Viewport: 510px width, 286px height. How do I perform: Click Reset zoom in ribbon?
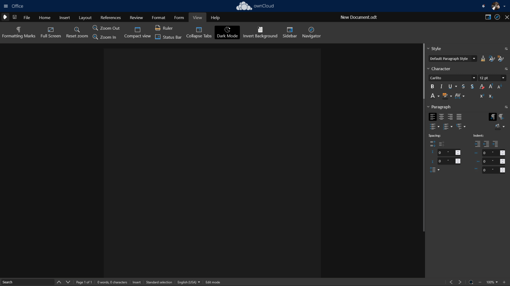(x=77, y=32)
